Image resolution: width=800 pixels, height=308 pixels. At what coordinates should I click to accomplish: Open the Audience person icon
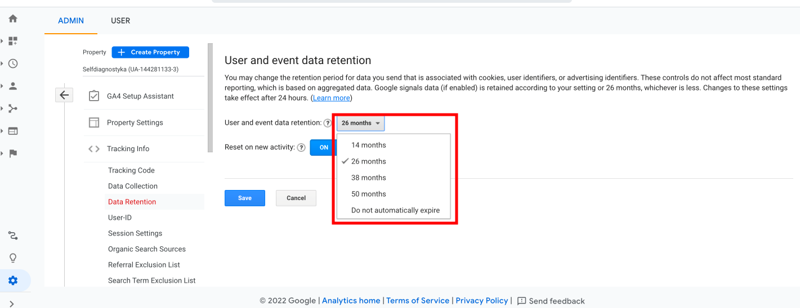pos(13,86)
